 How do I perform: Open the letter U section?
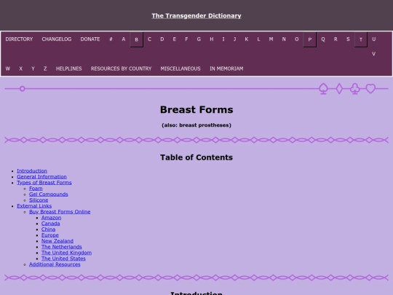coord(373,39)
